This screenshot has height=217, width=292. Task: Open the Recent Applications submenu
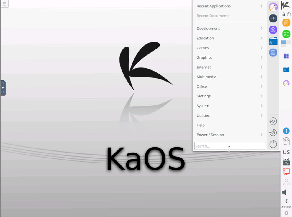click(230, 6)
